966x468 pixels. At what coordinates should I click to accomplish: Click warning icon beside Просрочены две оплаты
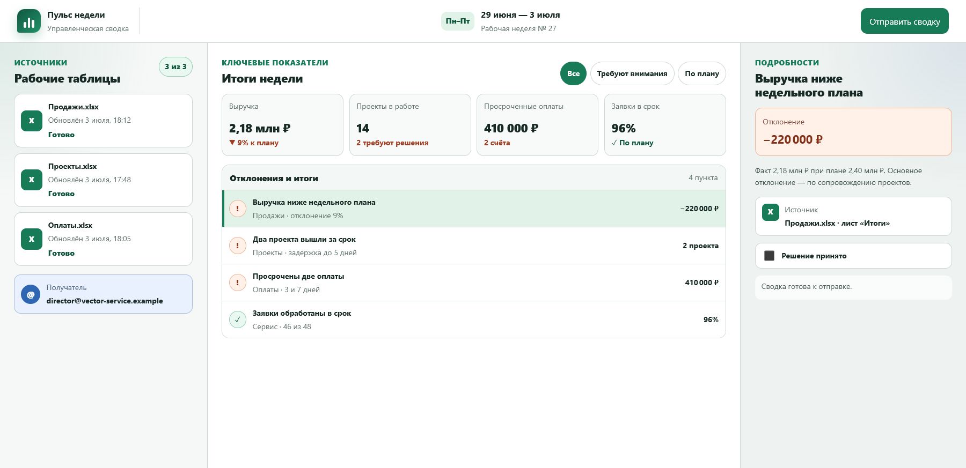pyautogui.click(x=238, y=283)
